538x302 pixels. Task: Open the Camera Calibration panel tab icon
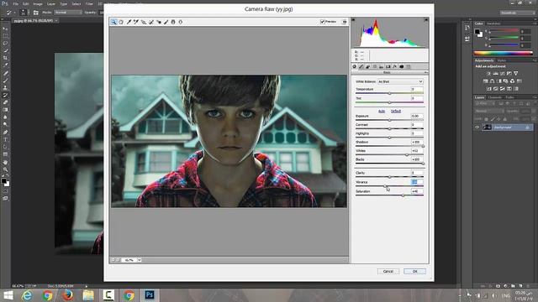tap(402, 66)
